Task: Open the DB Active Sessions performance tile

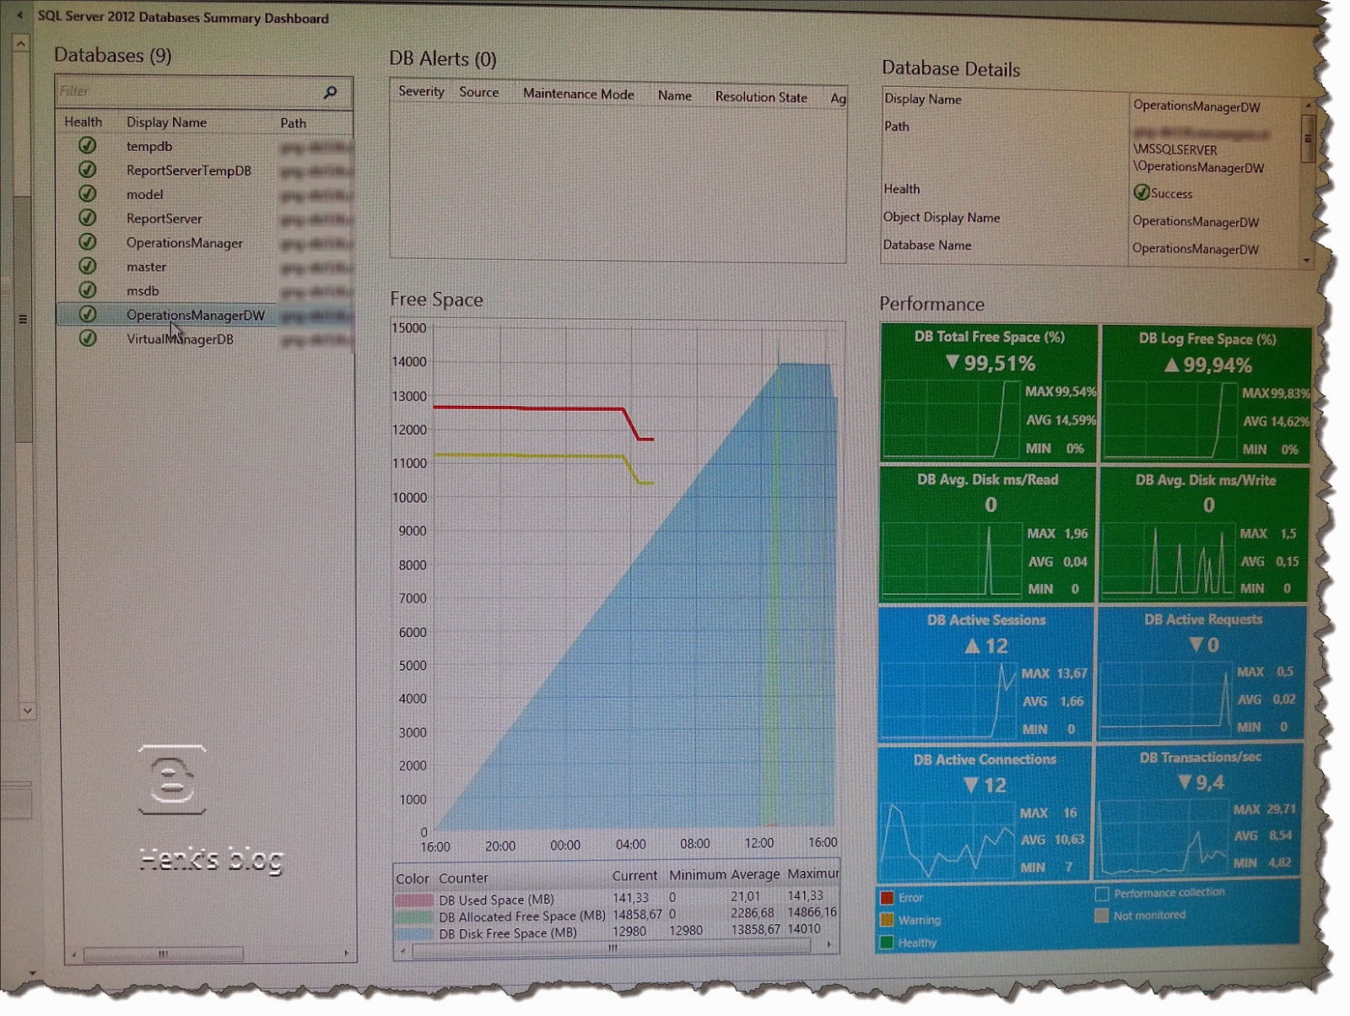Action: [985, 674]
